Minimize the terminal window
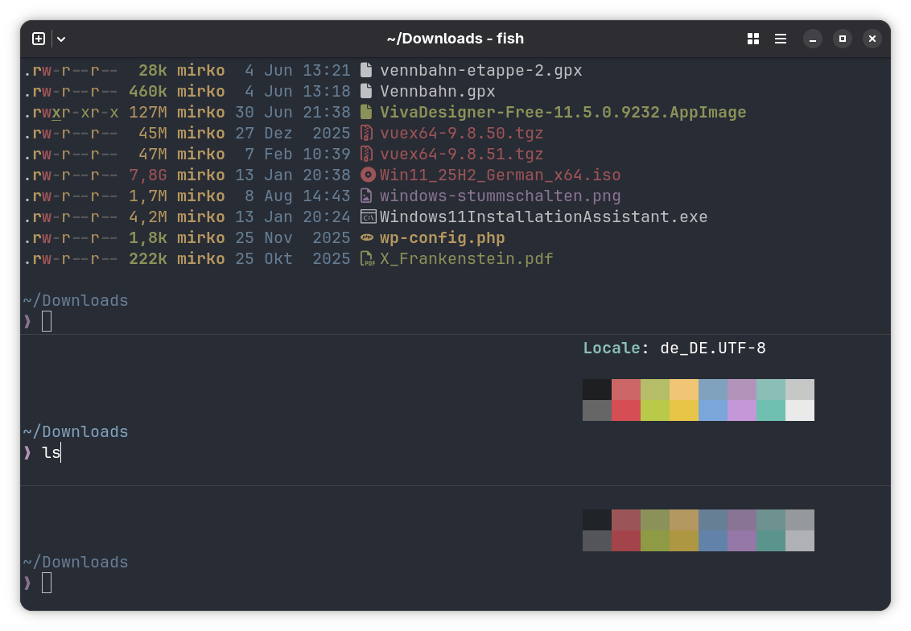The height and width of the screenshot is (631, 911). click(x=813, y=39)
